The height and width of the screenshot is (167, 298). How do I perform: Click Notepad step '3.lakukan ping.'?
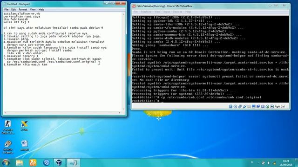pos(17,39)
